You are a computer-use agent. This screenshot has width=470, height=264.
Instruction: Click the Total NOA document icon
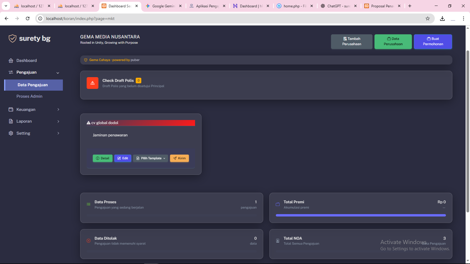click(278, 241)
